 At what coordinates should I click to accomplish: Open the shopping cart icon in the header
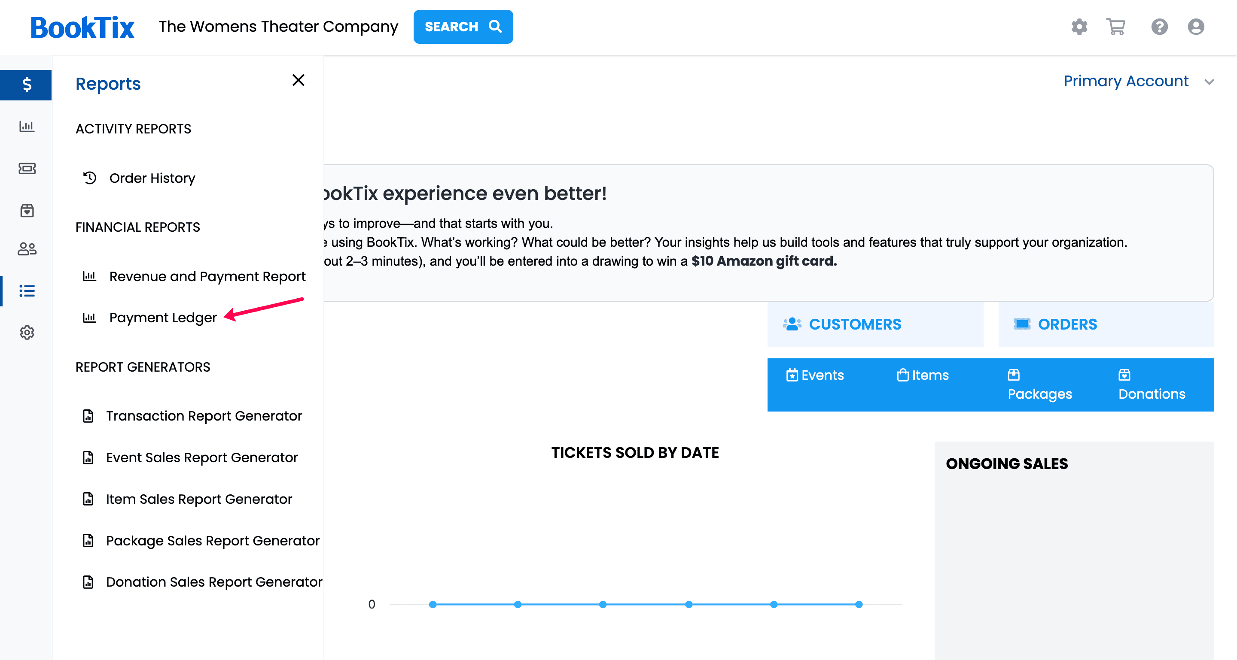click(x=1116, y=27)
